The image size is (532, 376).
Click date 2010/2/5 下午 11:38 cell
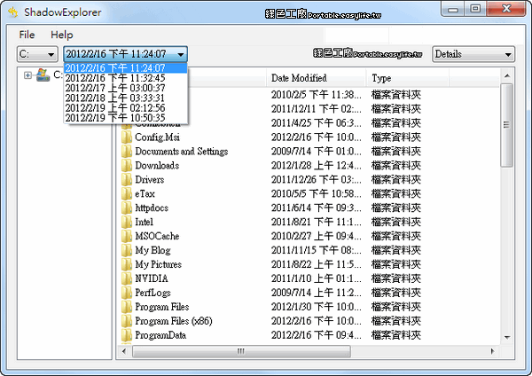click(x=317, y=95)
